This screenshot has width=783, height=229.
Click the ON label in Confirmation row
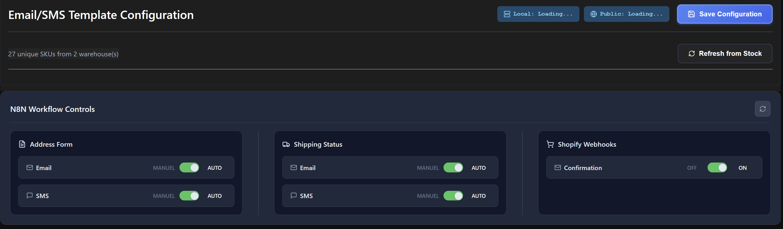point(742,168)
